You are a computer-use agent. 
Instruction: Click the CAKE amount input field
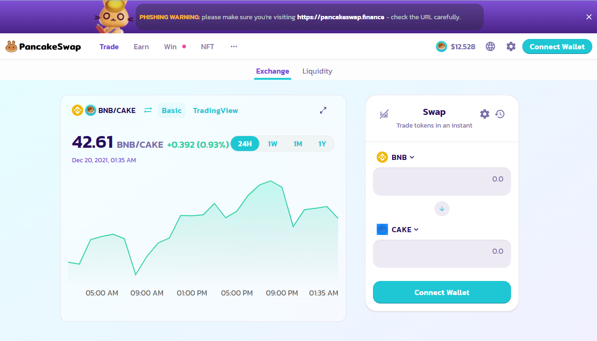coord(442,254)
